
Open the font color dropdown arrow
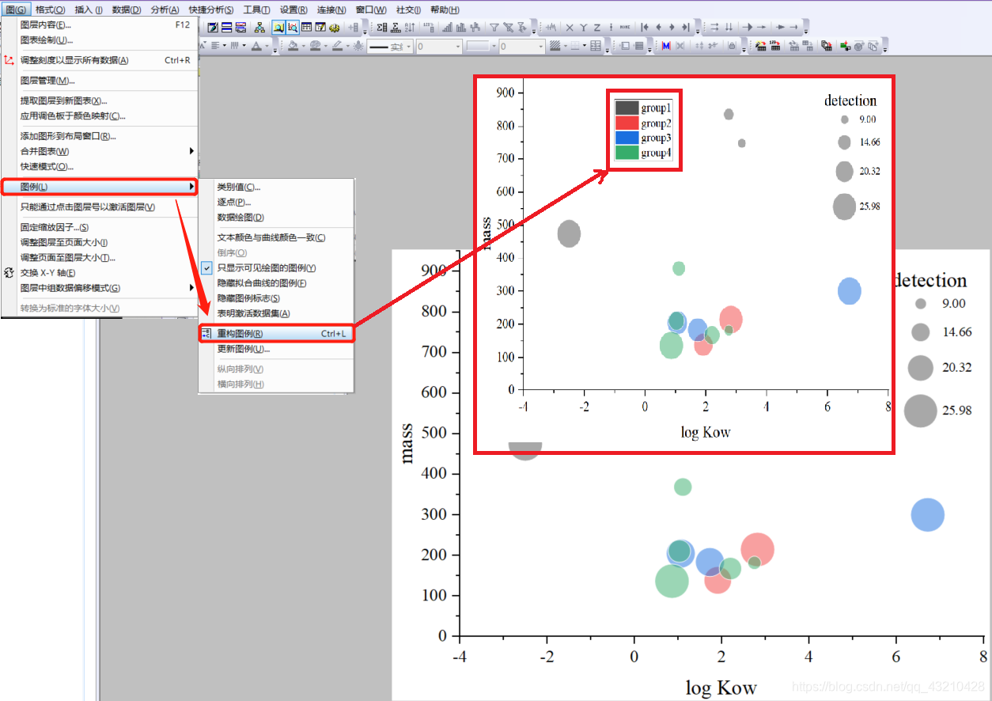(x=267, y=46)
